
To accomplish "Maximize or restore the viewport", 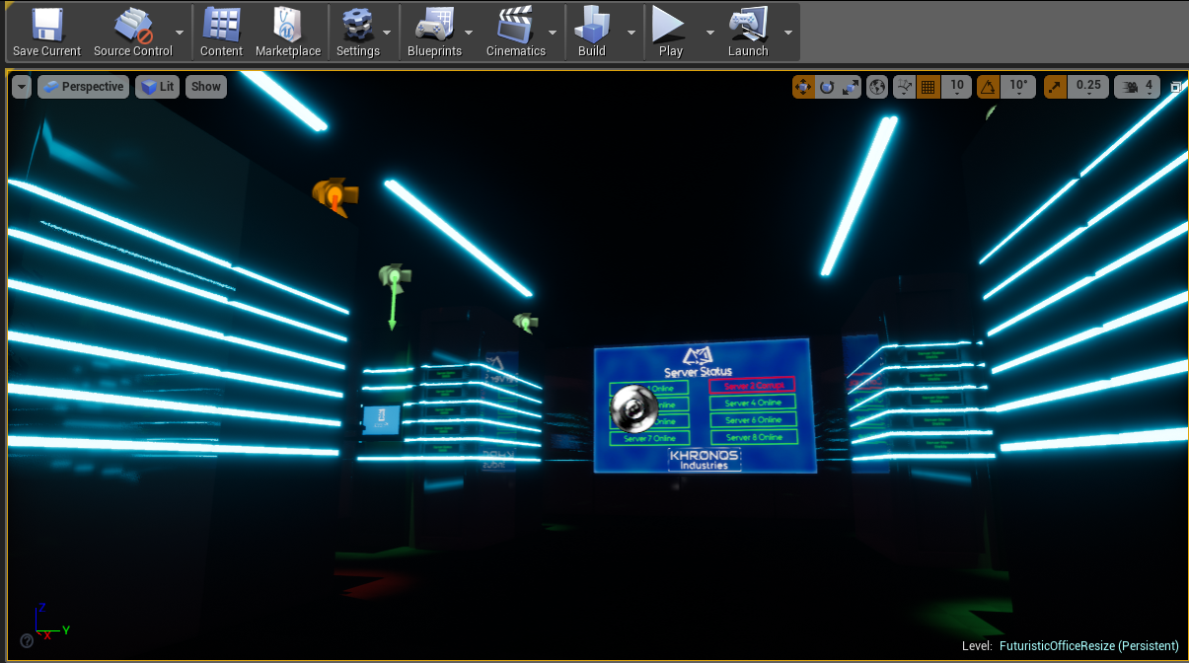I will [1176, 87].
